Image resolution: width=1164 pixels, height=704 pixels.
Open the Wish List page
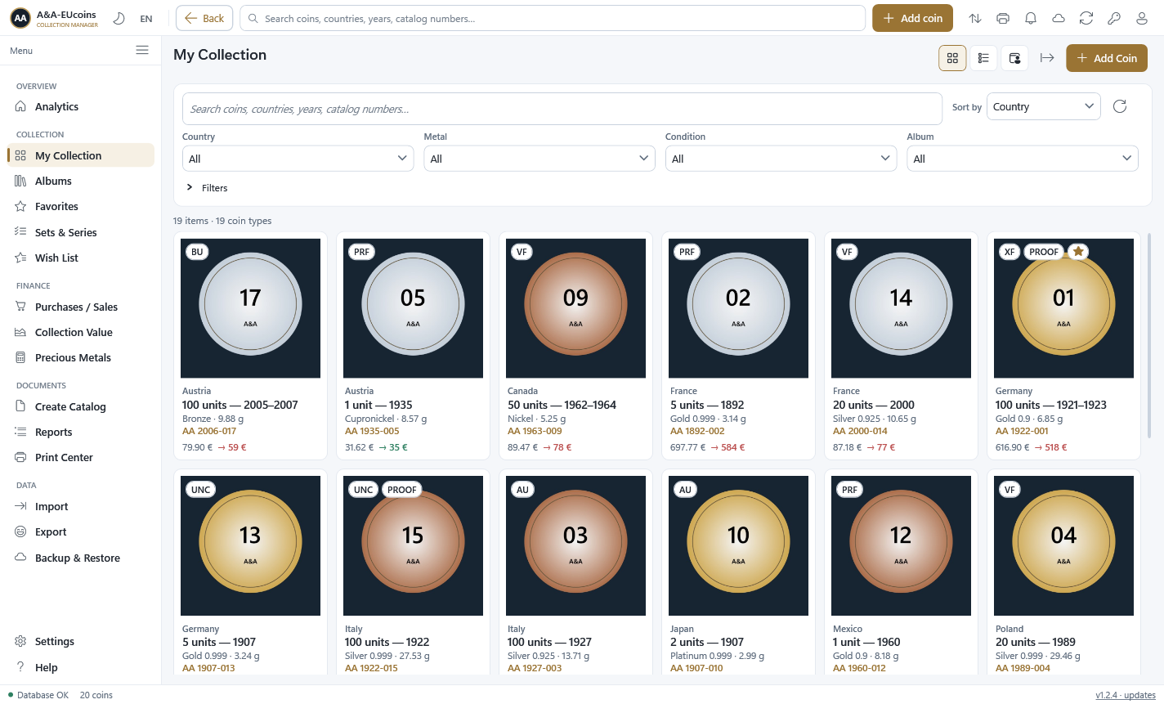tap(80, 258)
